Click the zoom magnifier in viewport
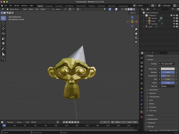 point(136,29)
